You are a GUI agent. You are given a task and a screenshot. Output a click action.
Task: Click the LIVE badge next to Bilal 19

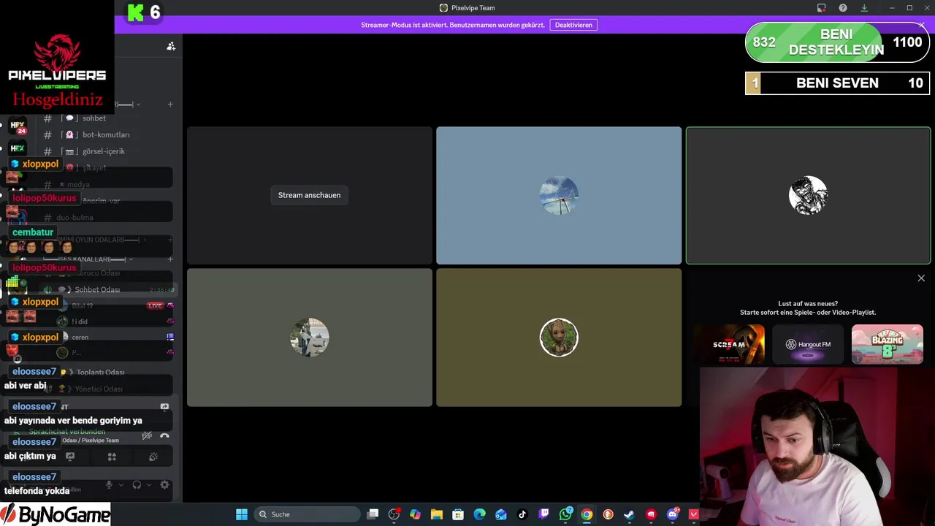[x=155, y=305]
